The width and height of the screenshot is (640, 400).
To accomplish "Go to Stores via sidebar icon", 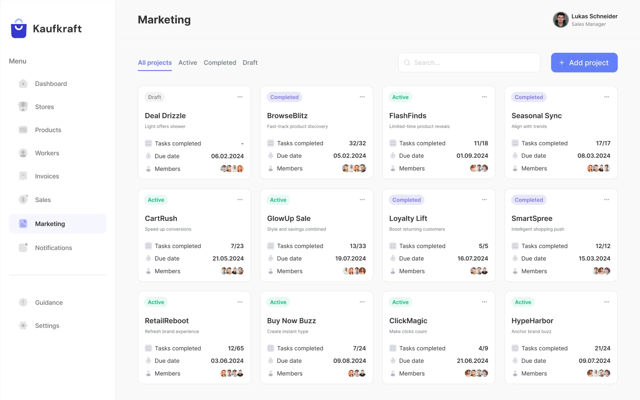I will click(23, 107).
